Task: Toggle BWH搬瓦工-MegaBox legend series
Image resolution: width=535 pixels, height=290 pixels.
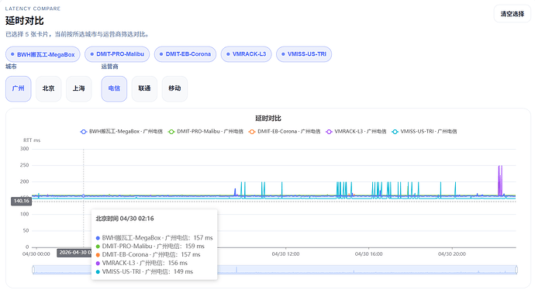Action: [121, 132]
